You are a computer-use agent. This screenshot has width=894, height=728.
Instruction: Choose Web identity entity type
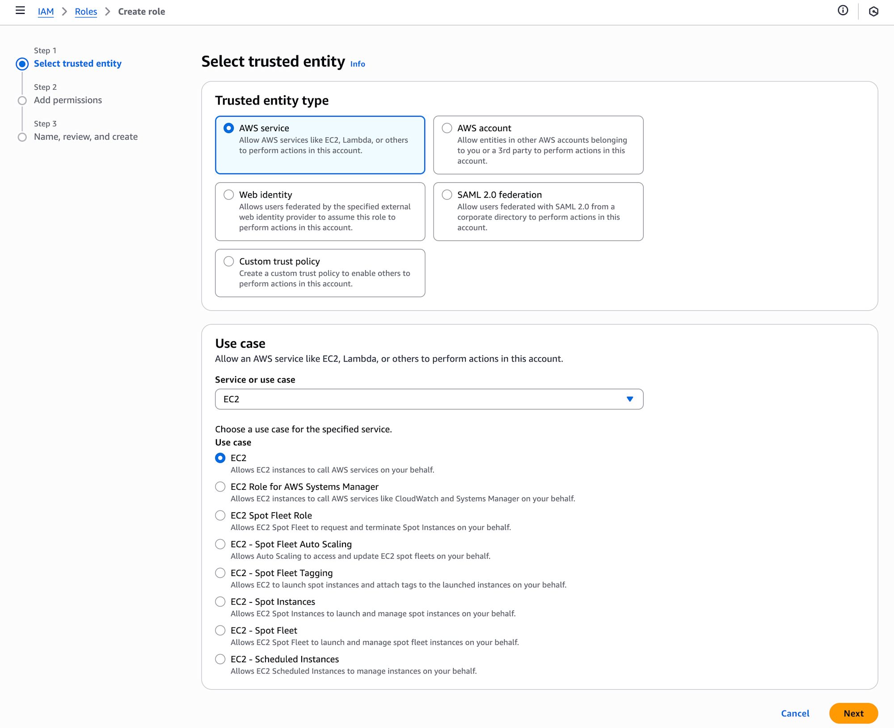pyautogui.click(x=229, y=195)
